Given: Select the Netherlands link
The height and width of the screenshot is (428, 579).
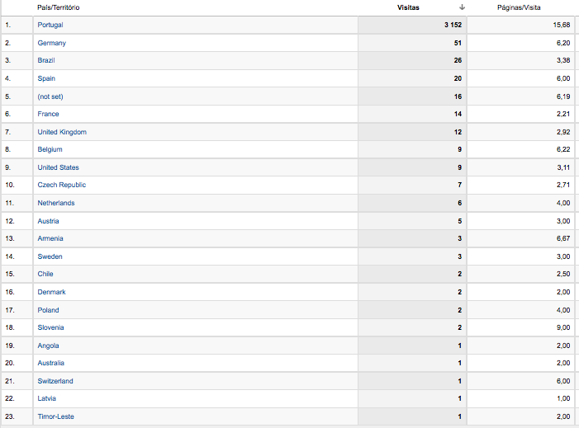Looking at the screenshot, I should [56, 203].
